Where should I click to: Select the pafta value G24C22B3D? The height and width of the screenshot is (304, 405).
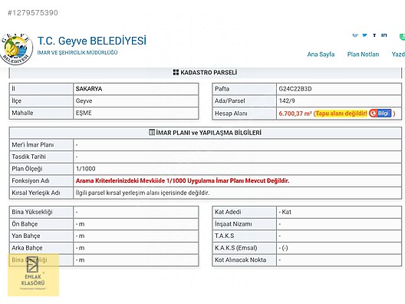click(x=295, y=89)
